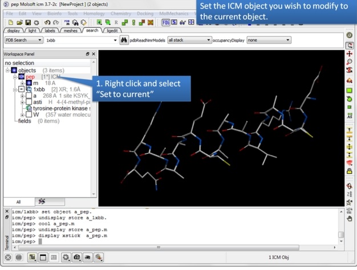The width and height of the screenshot is (357, 270).
Task: Click the green lasso selection tool
Action: tap(350, 99)
